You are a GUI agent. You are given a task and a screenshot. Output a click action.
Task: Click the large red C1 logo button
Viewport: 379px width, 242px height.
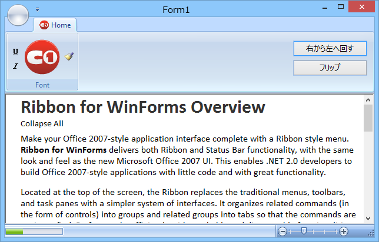tap(43, 58)
